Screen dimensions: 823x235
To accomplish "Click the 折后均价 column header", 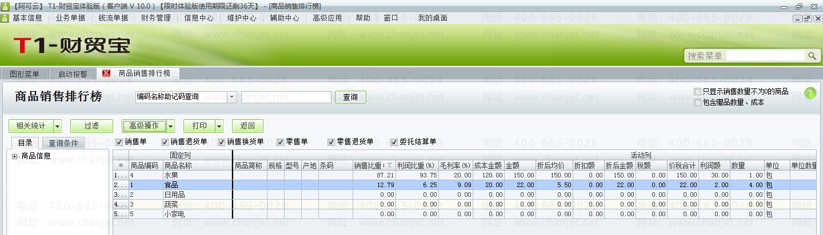I will (x=554, y=166).
